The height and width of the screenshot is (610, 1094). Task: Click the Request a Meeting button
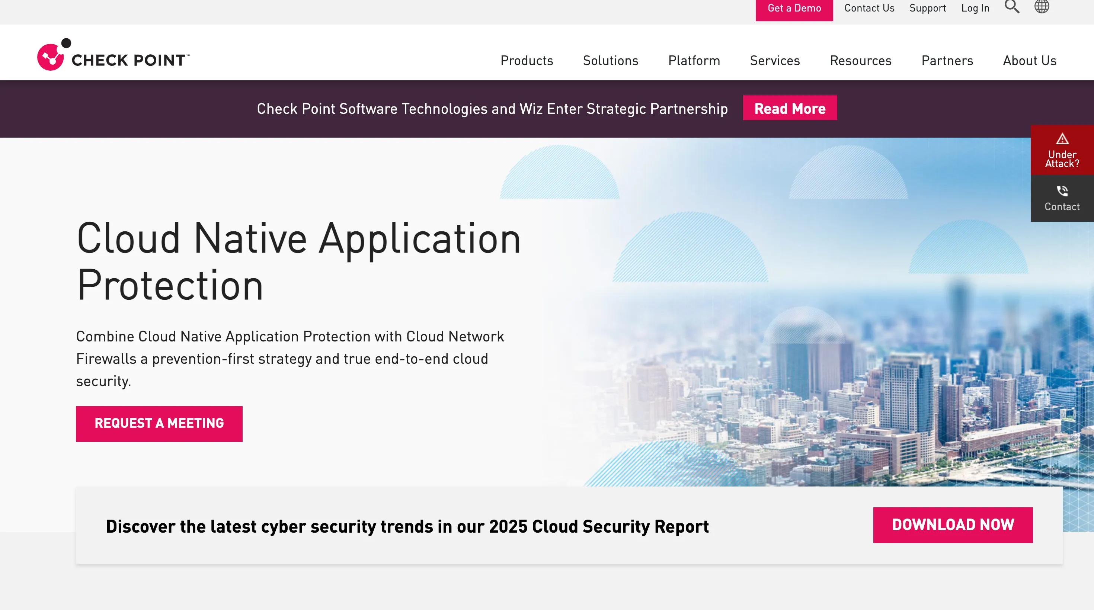pyautogui.click(x=159, y=423)
